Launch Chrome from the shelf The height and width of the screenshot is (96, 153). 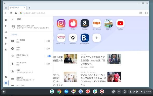pos(59,92)
